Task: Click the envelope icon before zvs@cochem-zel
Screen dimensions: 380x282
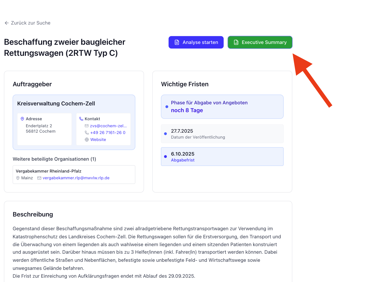Action: pyautogui.click(x=87, y=126)
